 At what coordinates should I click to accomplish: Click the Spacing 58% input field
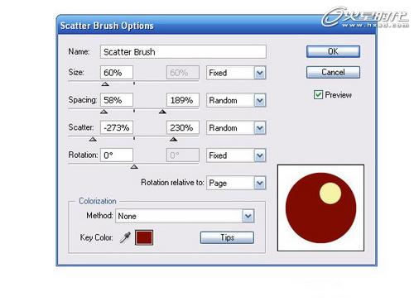click(x=117, y=100)
